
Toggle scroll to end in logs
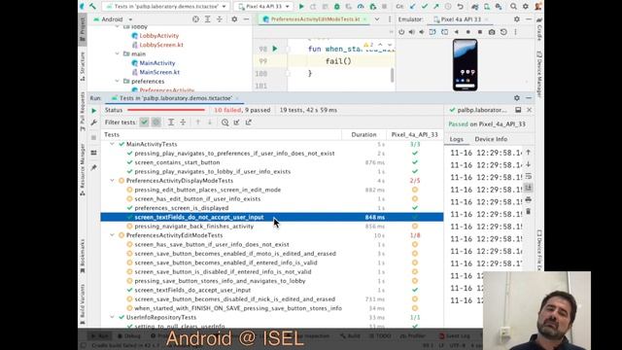pyautogui.click(x=529, y=188)
